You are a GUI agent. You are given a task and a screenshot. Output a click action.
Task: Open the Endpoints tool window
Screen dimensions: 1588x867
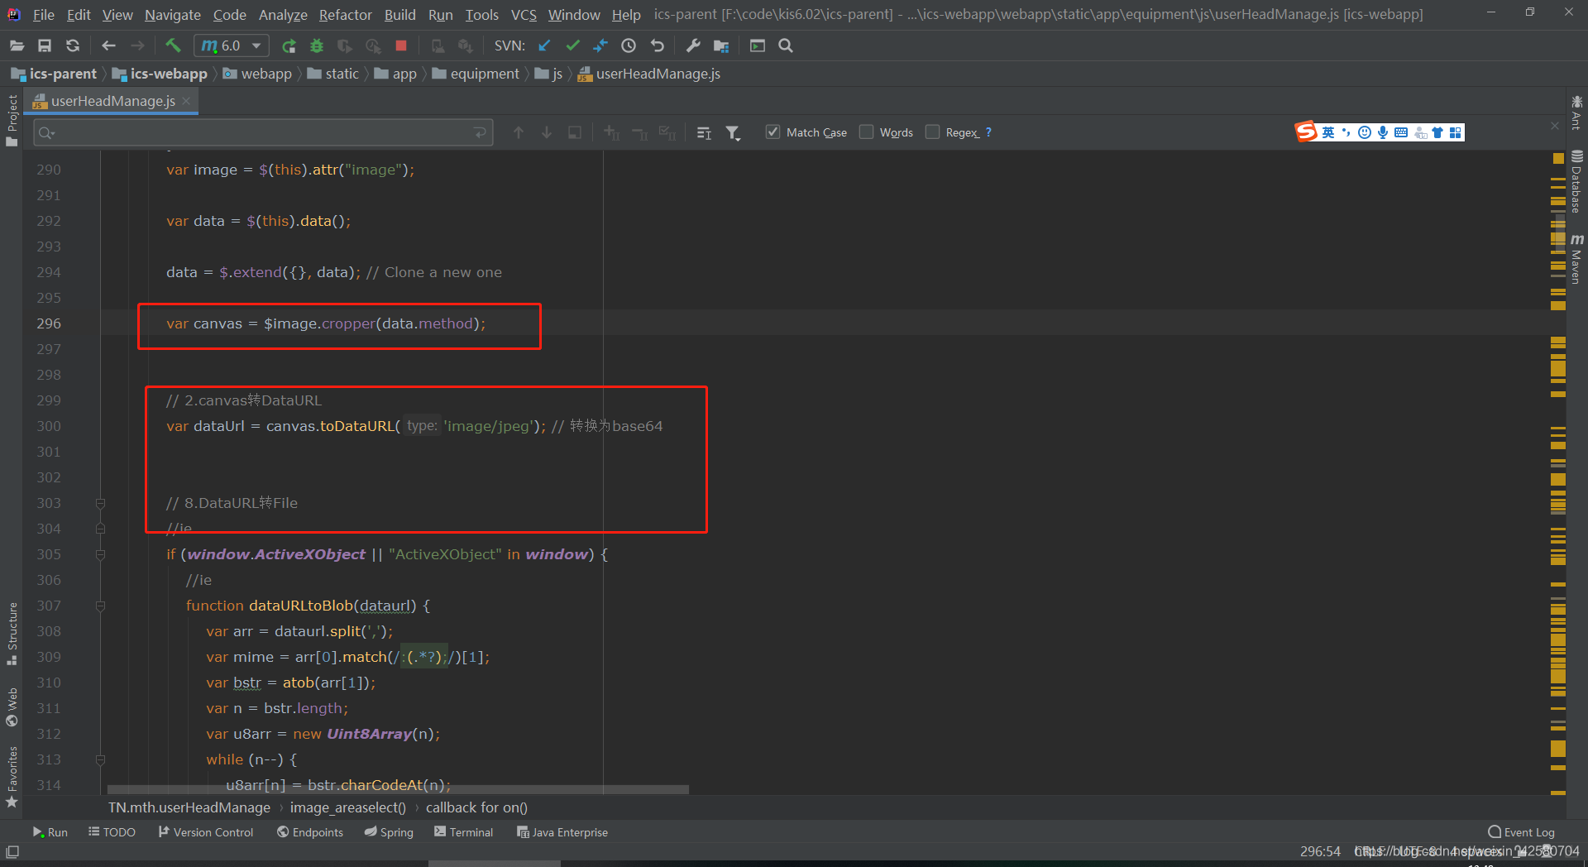310,832
